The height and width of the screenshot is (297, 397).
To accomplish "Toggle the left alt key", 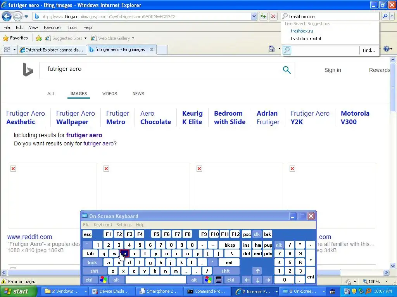I will (x=116, y=280).
